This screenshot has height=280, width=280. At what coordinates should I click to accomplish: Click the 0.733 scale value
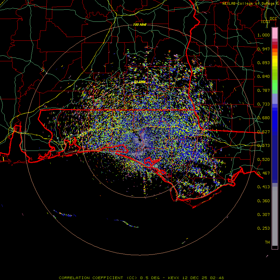264,104
